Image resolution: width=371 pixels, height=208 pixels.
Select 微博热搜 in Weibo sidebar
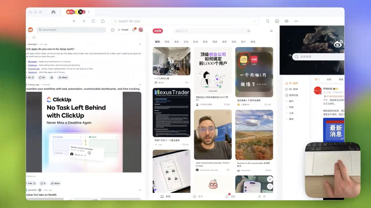click(291, 95)
